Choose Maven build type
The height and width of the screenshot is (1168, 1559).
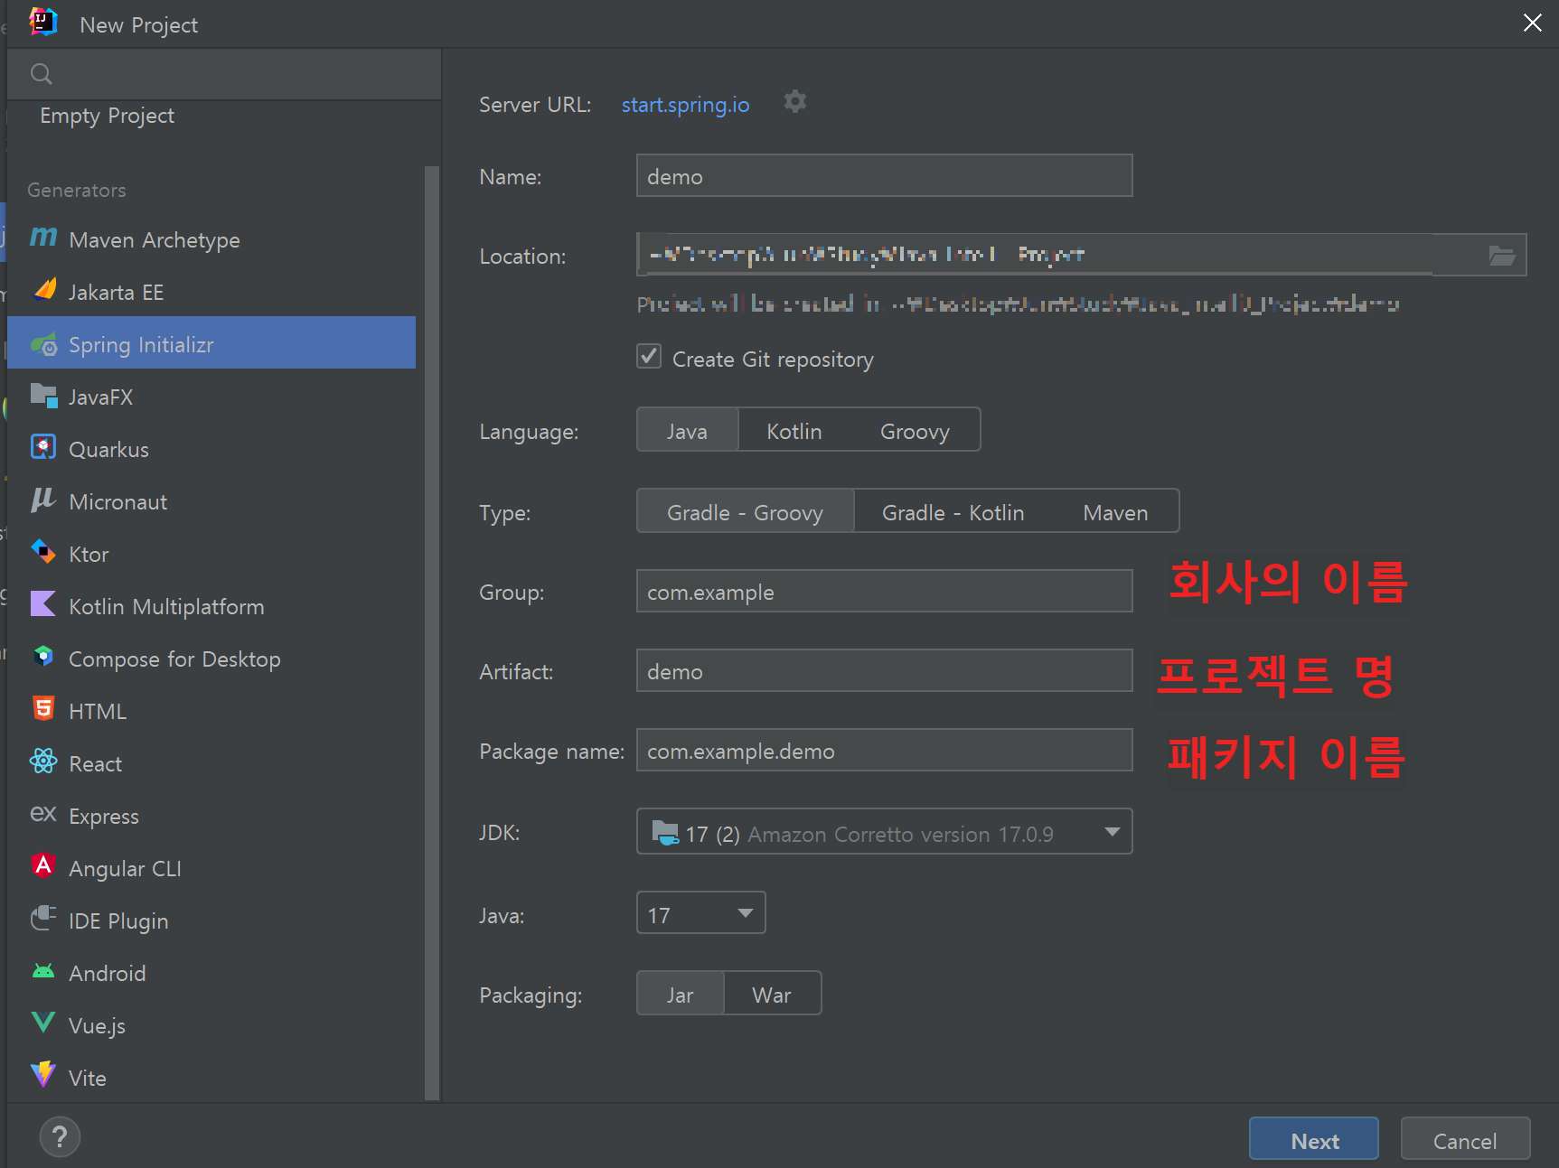click(x=1116, y=512)
